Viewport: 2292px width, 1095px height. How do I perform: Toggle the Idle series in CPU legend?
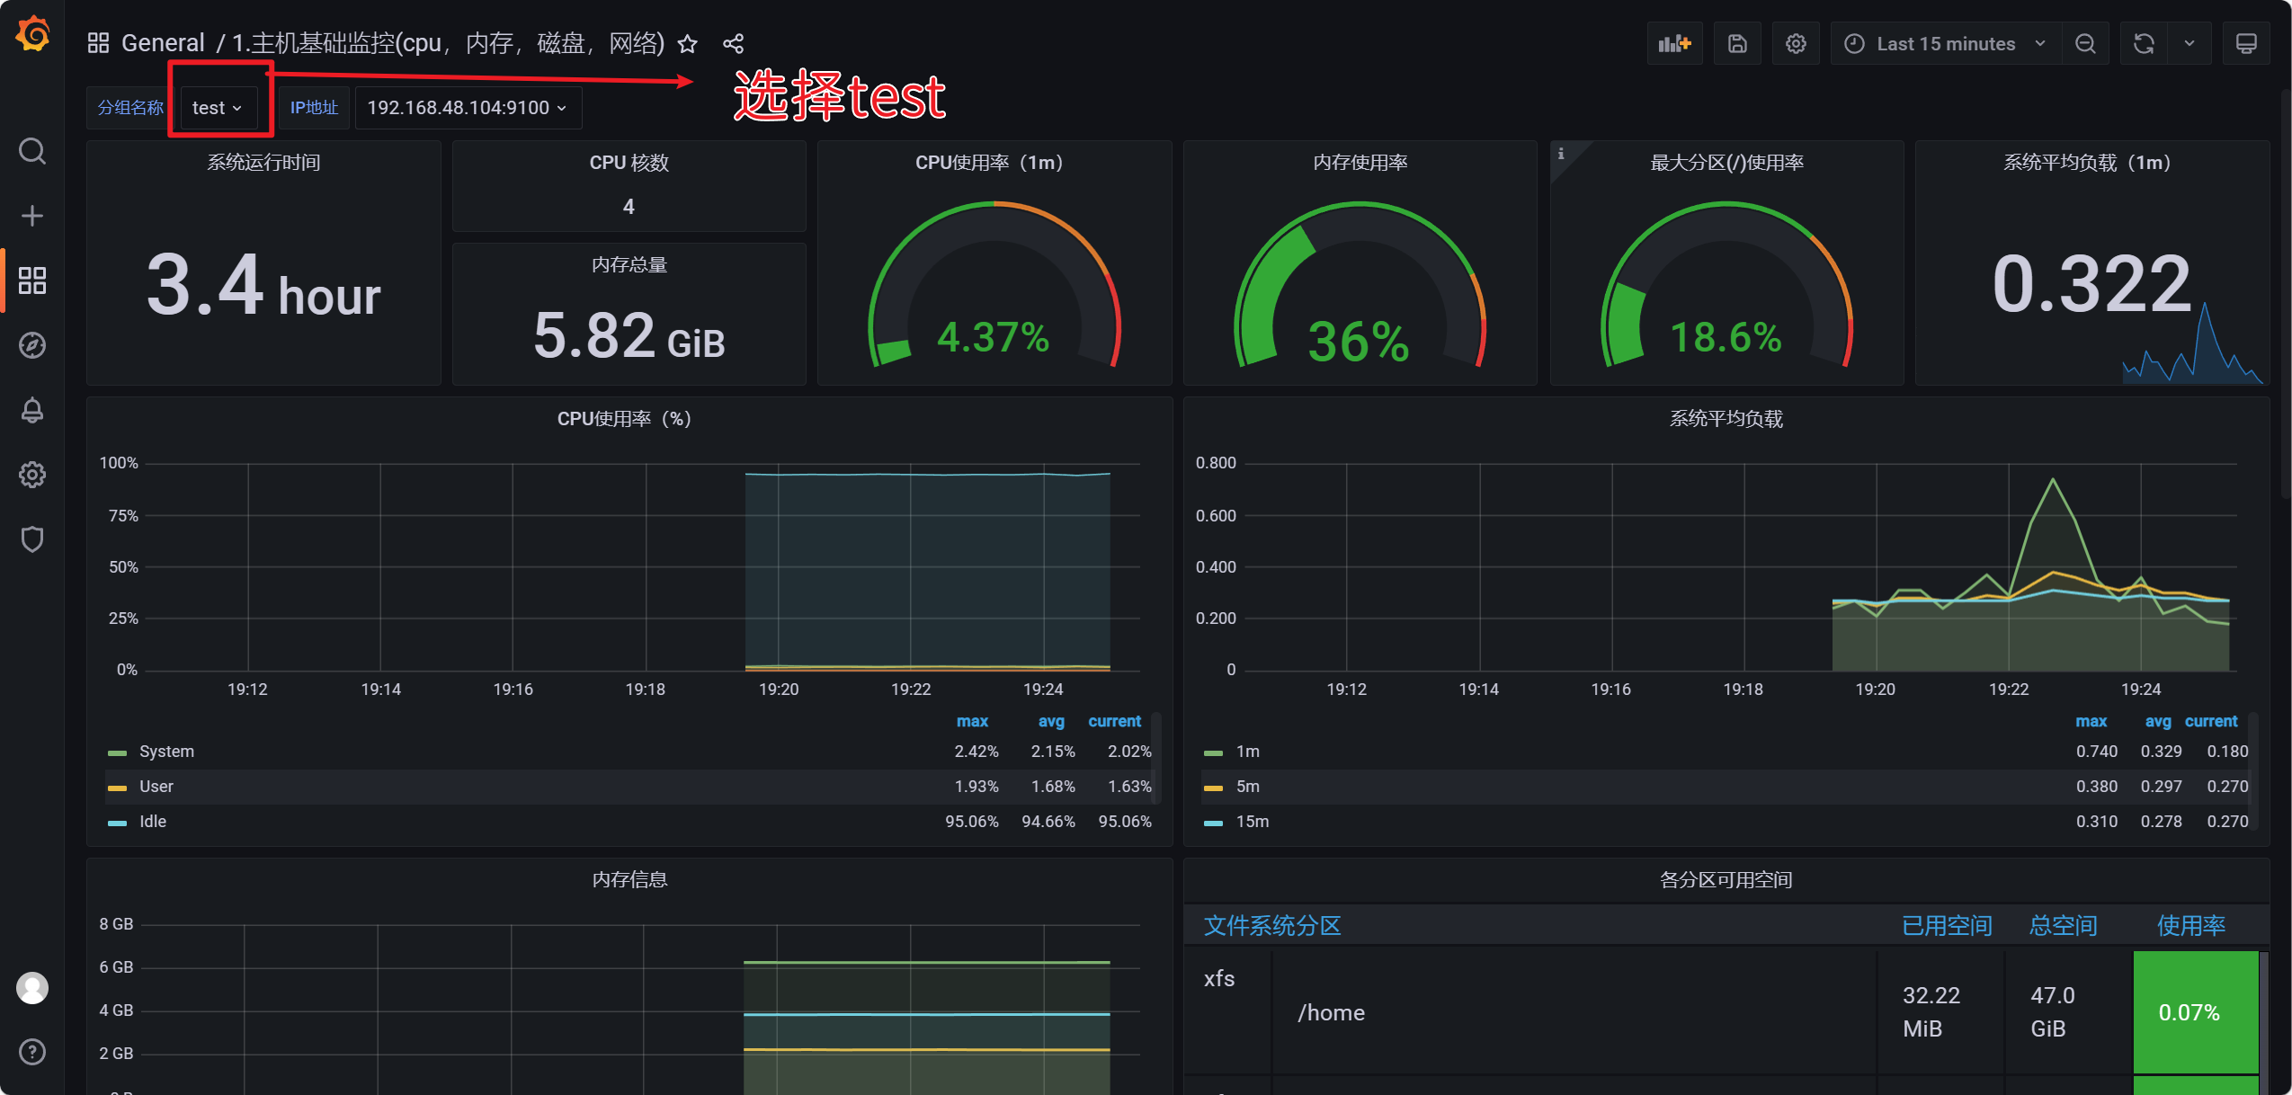tap(153, 822)
